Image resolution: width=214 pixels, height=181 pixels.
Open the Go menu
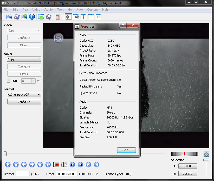point(70,10)
